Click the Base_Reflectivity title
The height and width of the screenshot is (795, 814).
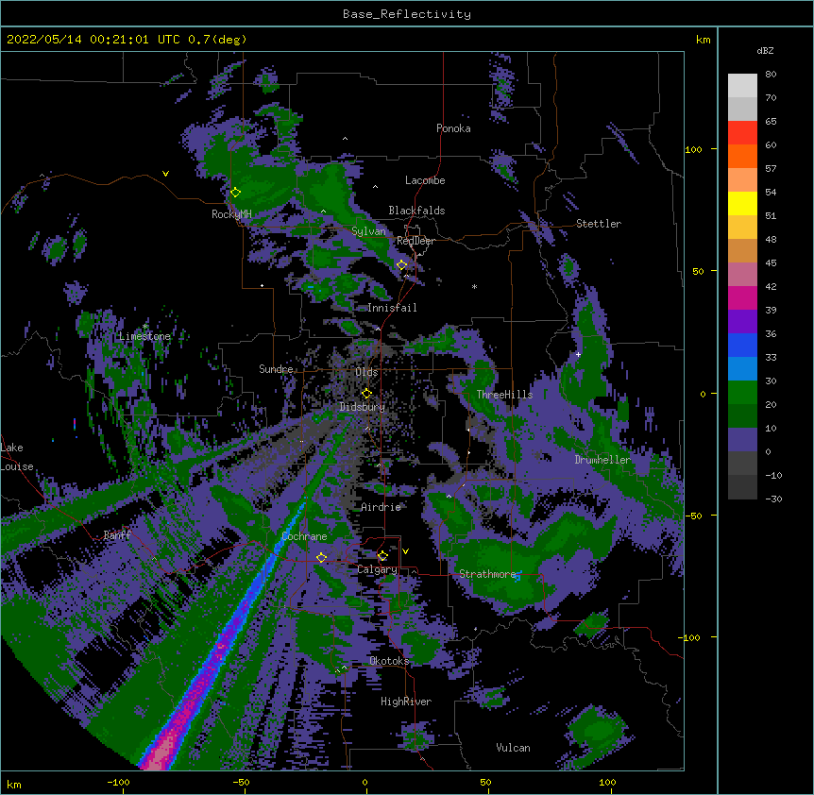(407, 14)
